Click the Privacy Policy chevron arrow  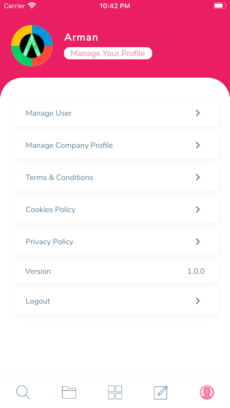point(198,242)
